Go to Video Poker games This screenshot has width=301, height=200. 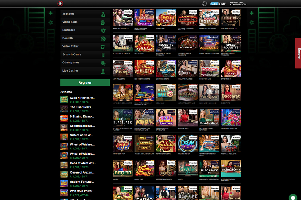(85, 46)
